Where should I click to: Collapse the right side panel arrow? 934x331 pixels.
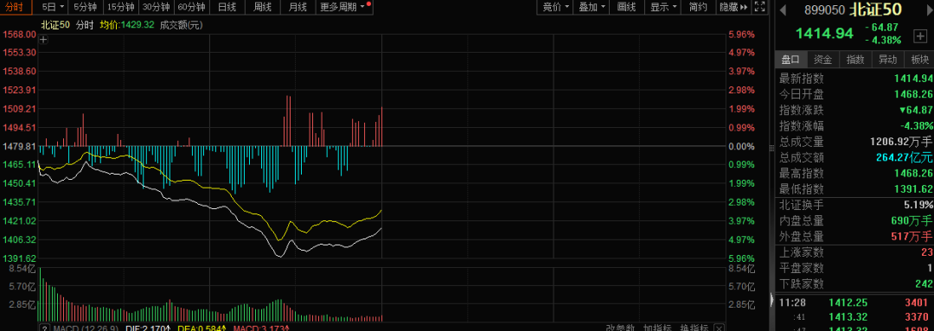[x=773, y=300]
